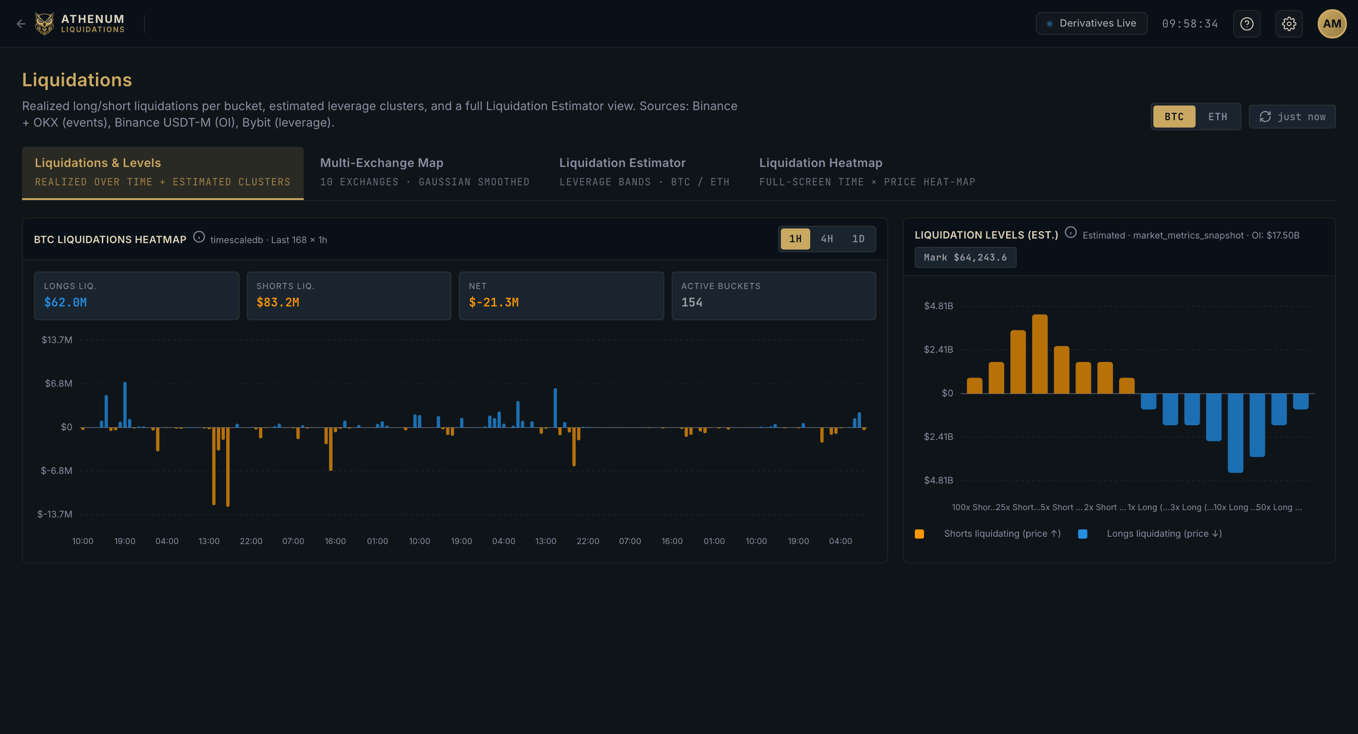
Task: Click the refresh icon next to just now
Action: [1265, 117]
